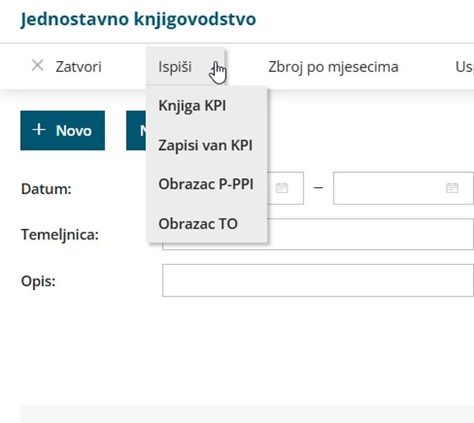This screenshot has height=423, width=474.
Task: Click the Opis: label
Action: coord(38,281)
